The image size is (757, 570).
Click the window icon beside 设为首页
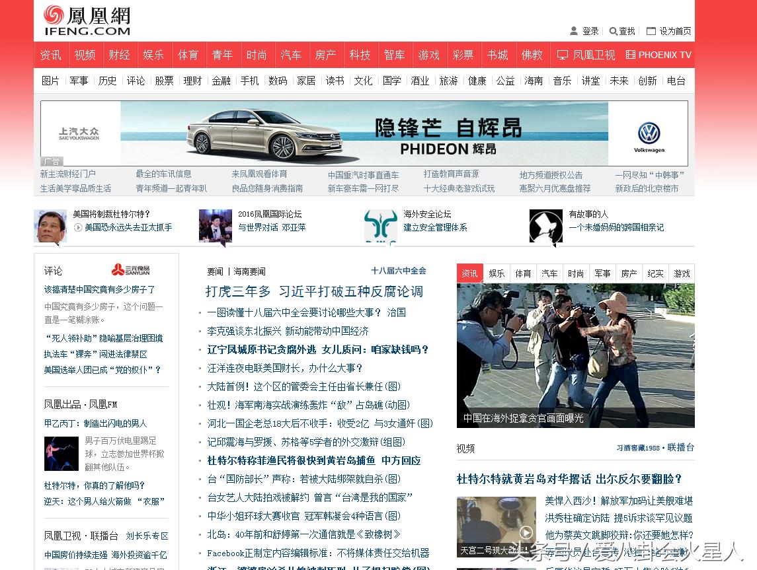[651, 31]
